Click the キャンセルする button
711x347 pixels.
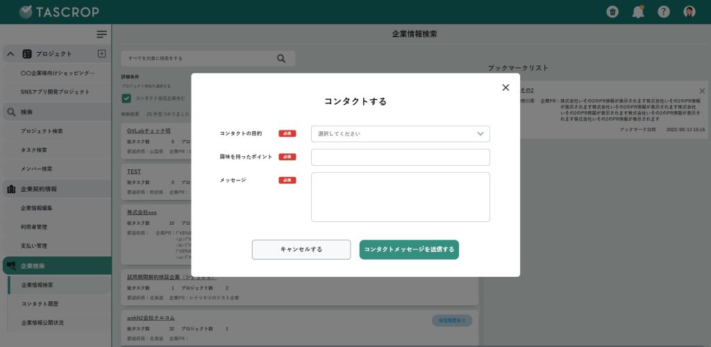[301, 250]
